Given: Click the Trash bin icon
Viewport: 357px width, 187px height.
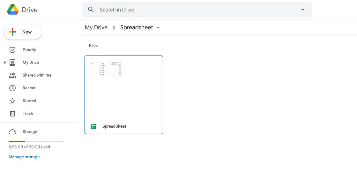Looking at the screenshot, I should [12, 113].
